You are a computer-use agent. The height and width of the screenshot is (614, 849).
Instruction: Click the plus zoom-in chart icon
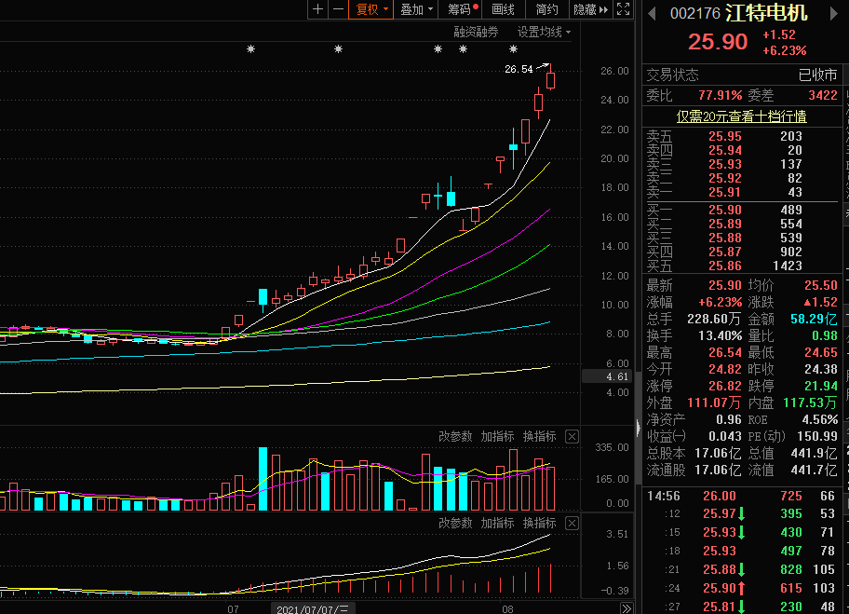click(x=318, y=9)
